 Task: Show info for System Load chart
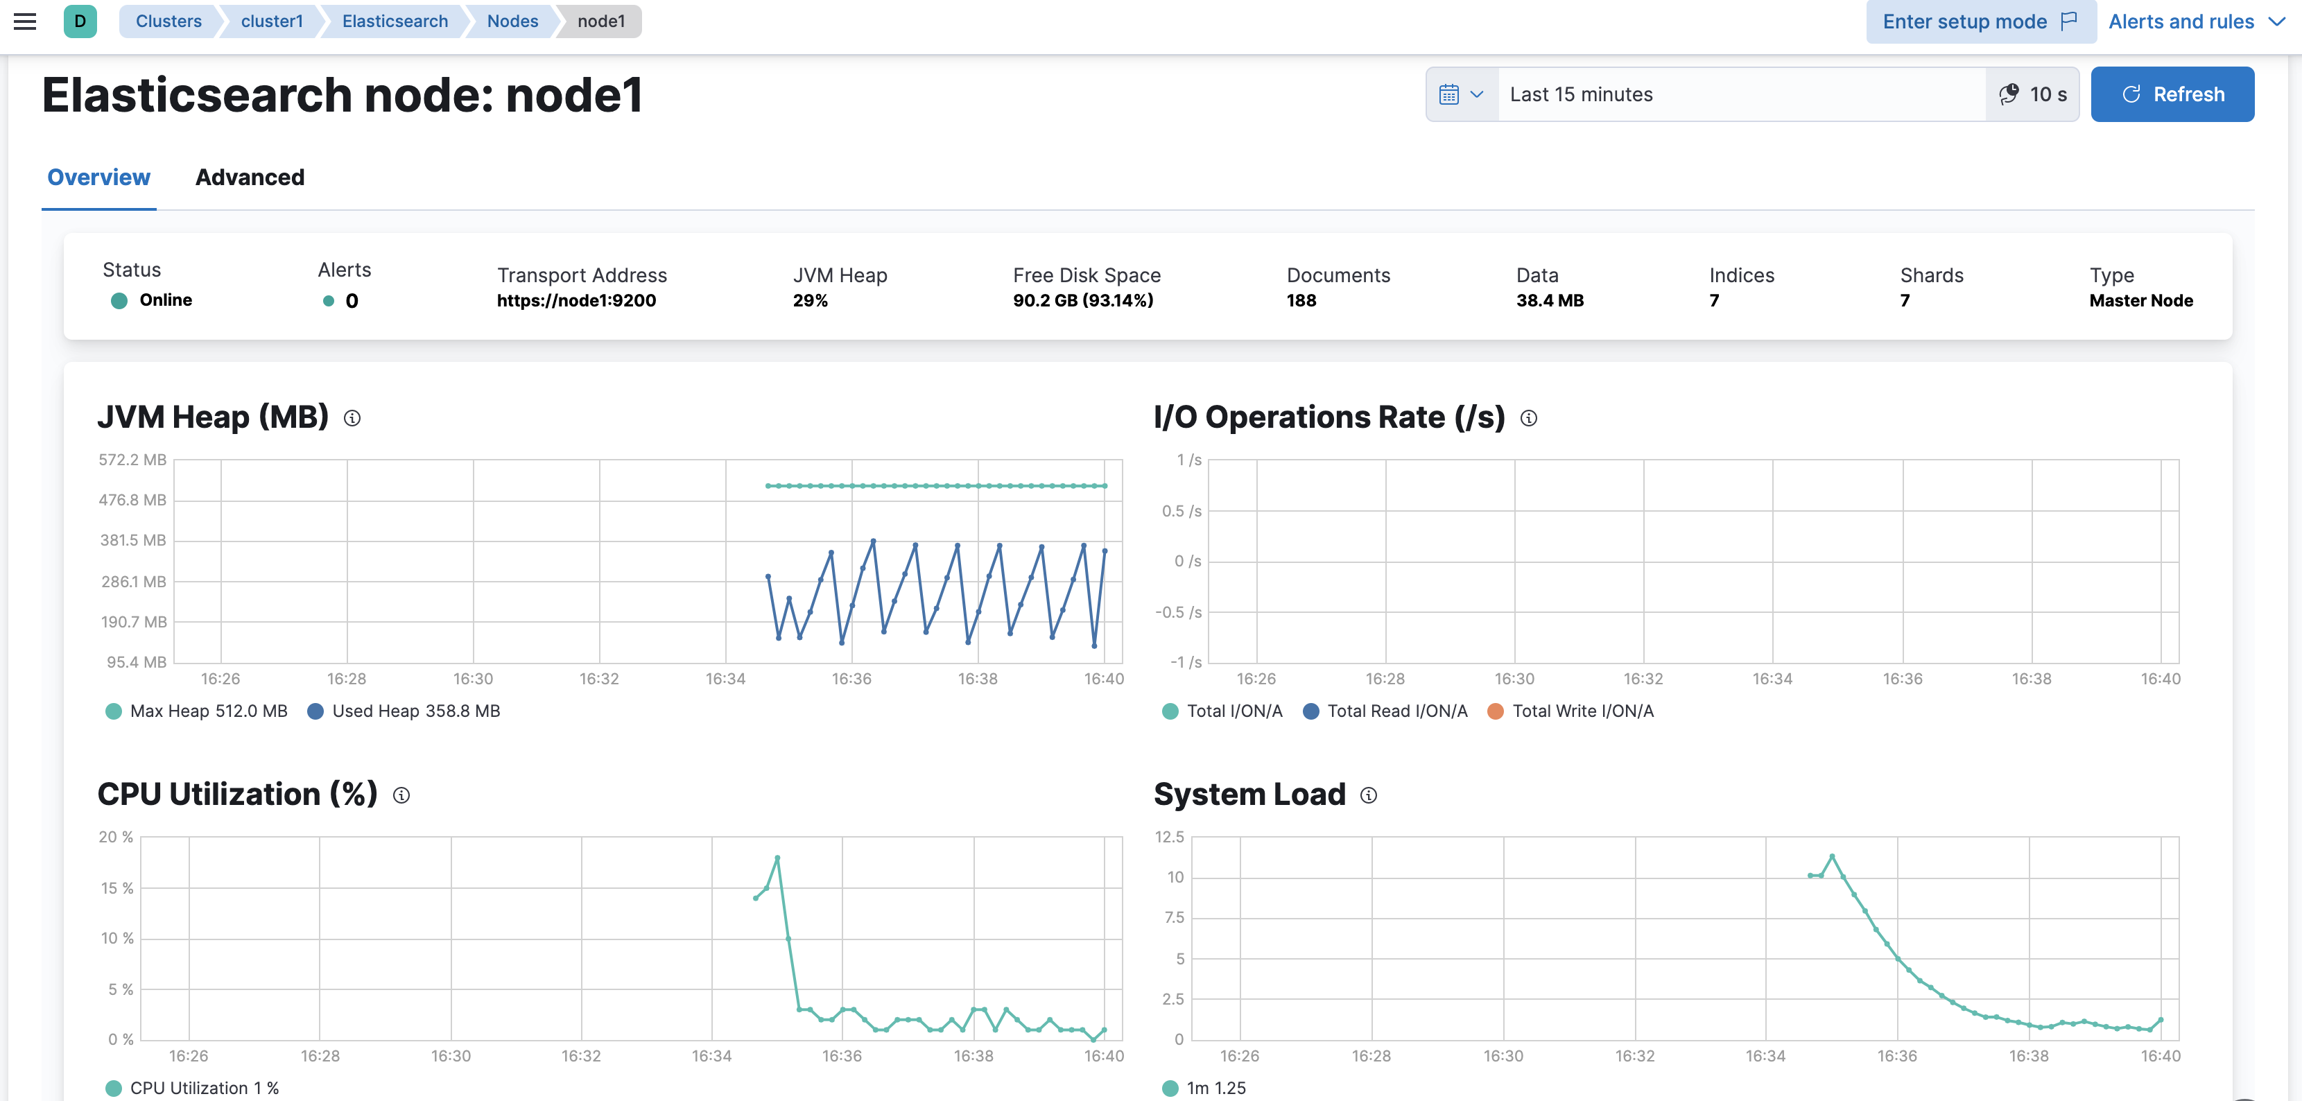coord(1369,795)
